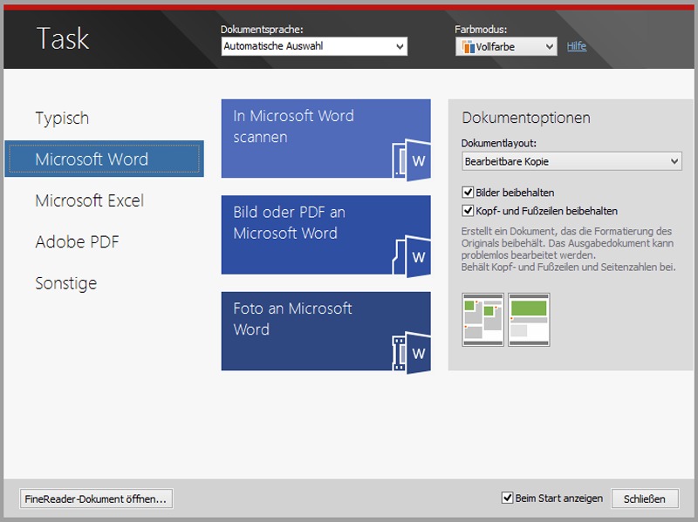
Task: Open the Adobe PDF task category
Action: tap(77, 242)
